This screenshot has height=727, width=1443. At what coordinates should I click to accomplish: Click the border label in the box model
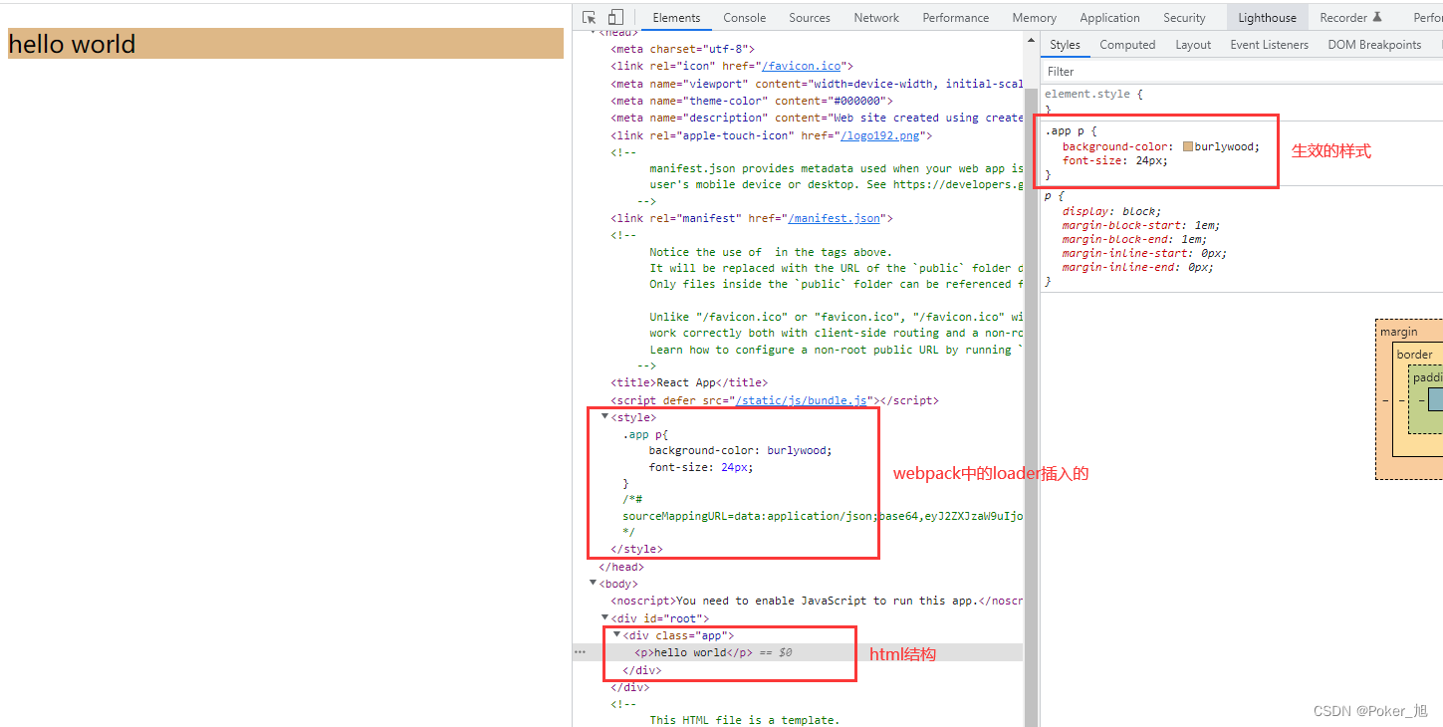pos(1415,355)
